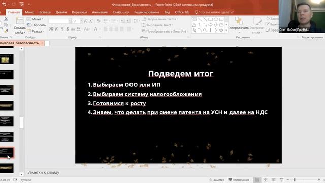Clear all formatting eraser icon

[99, 21]
